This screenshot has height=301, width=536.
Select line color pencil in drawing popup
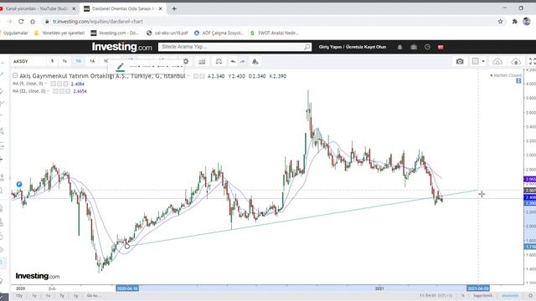pos(120,67)
